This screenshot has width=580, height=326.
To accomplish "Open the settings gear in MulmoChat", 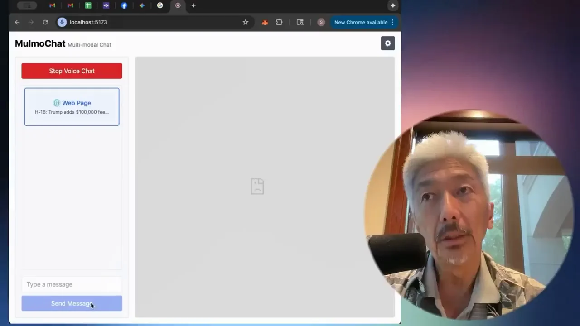I will [387, 43].
